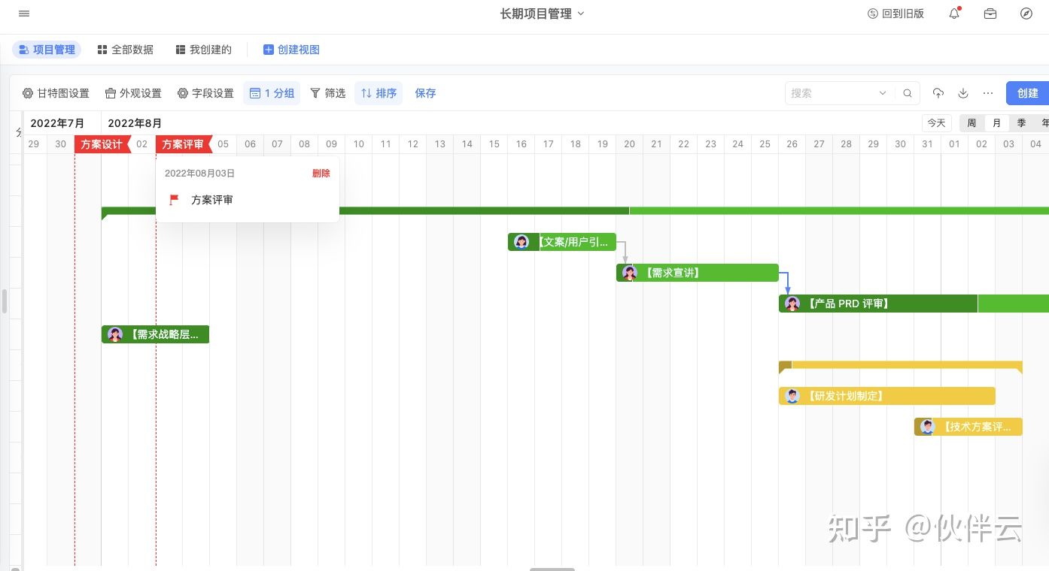Click red flag icon in popup
The height and width of the screenshot is (571, 1049).
point(174,200)
